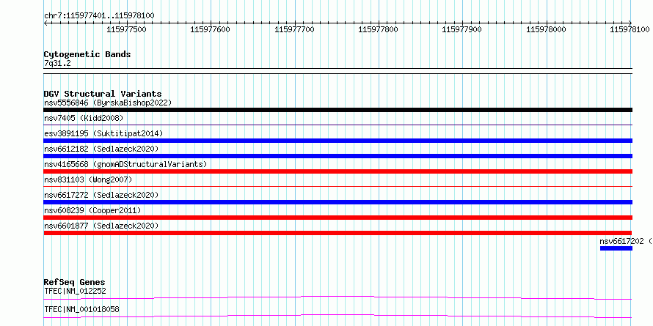Select the blue nsv6612182 variant bar
This screenshot has width=653, height=326.
pyautogui.click(x=338, y=156)
